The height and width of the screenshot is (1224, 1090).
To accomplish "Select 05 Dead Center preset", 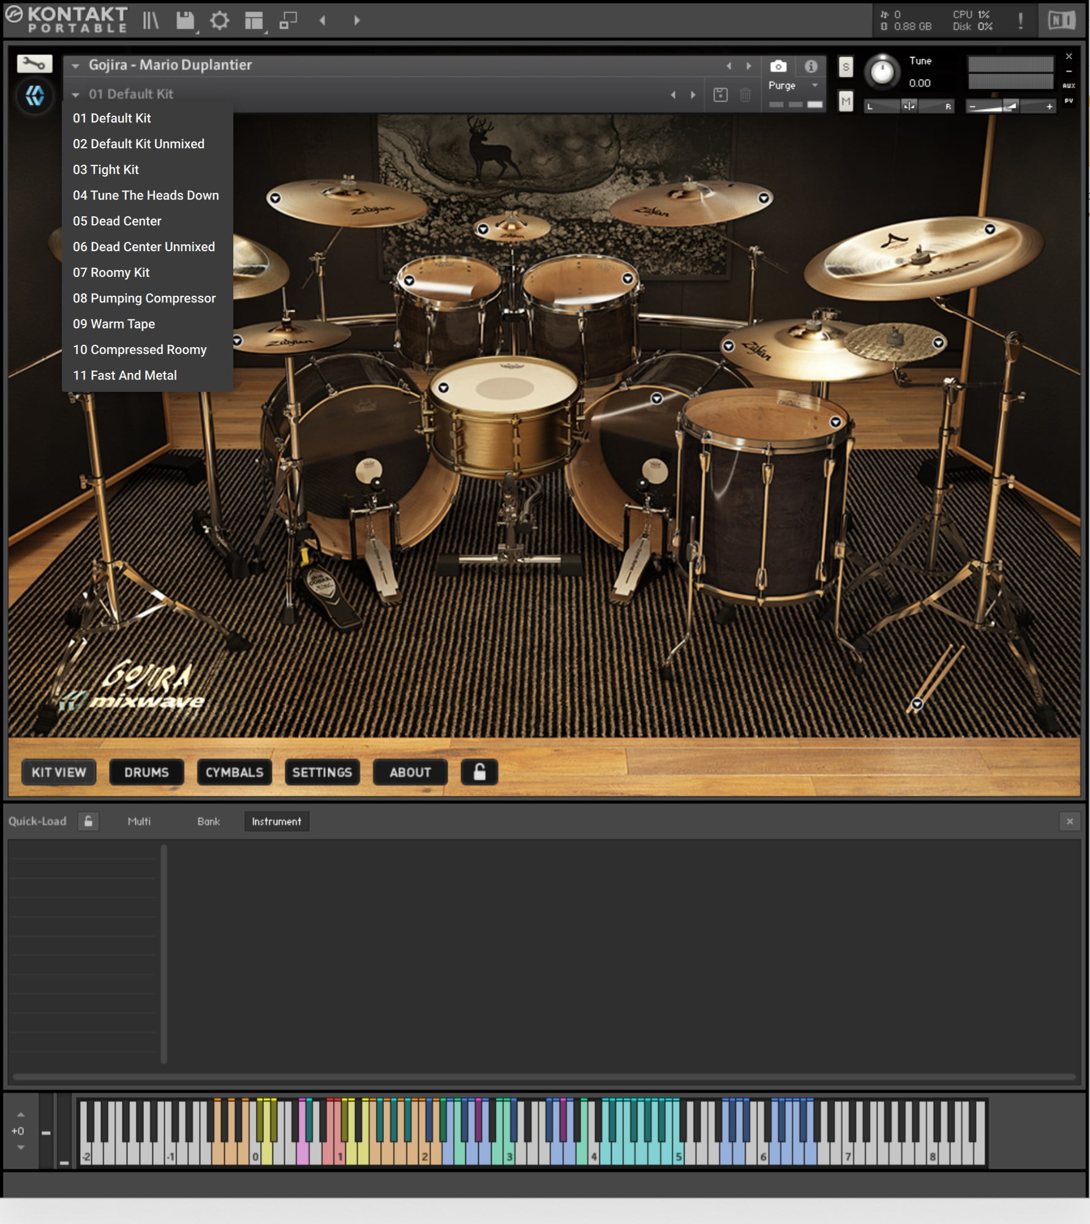I will pos(147,221).
